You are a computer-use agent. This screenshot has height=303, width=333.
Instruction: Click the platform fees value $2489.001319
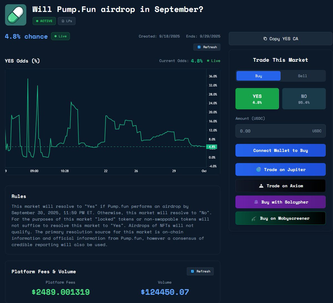[60, 292]
